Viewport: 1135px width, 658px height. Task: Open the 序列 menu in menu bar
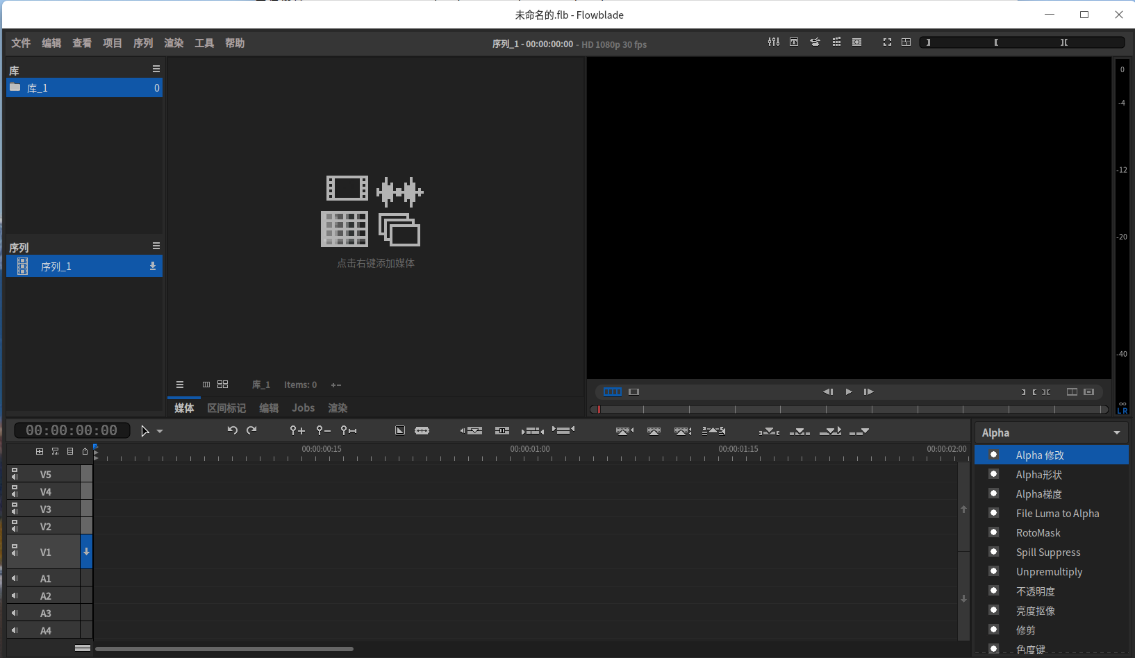click(x=143, y=43)
